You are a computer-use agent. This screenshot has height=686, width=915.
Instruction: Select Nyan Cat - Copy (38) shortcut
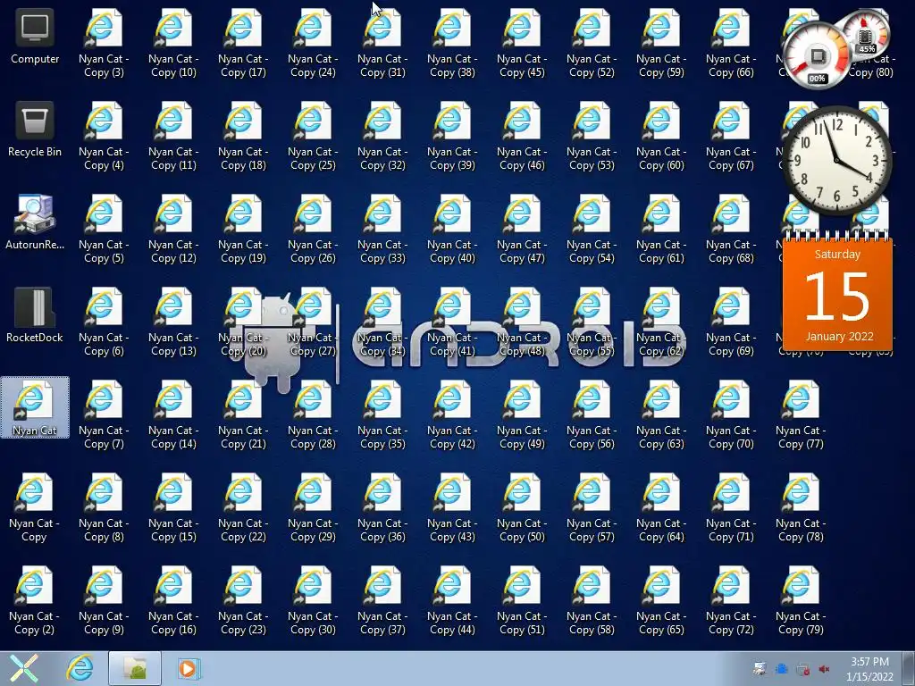point(452,43)
